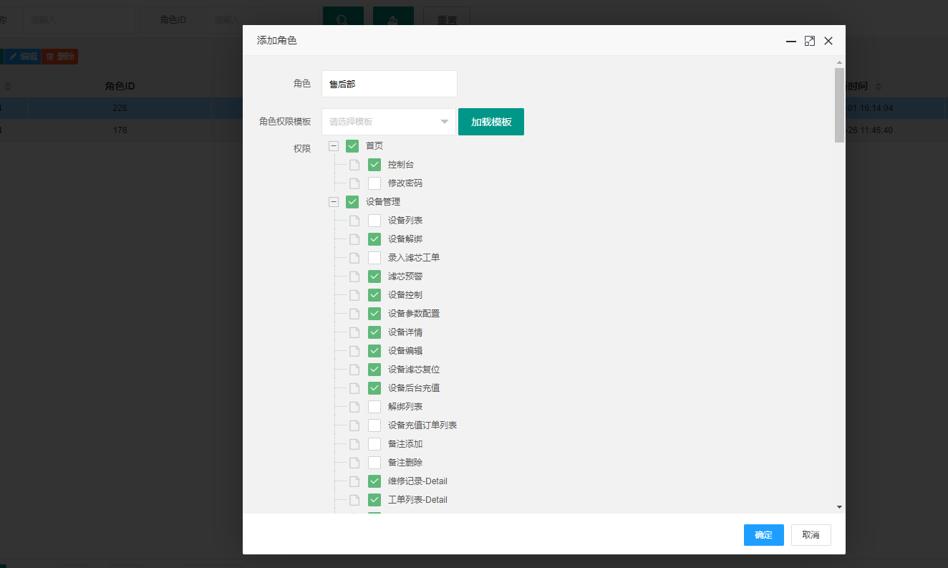Click the file icon beside 解绑列表
The image size is (948, 568).
tap(354, 407)
